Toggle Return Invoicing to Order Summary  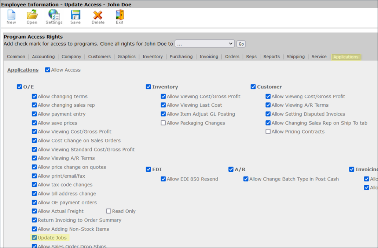tap(34, 220)
